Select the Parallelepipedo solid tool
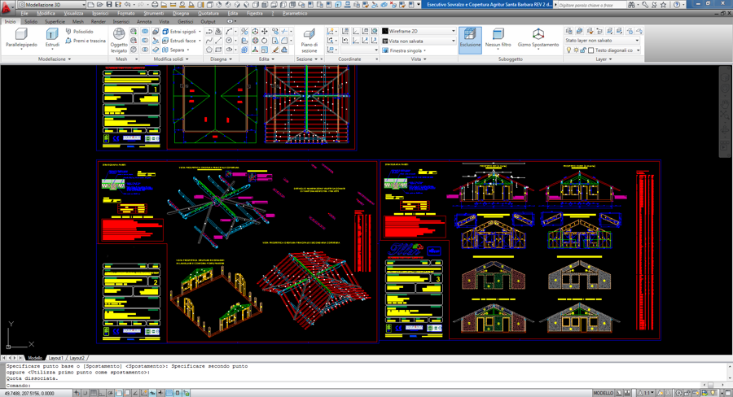The height and width of the screenshot is (397, 733). (x=21, y=37)
